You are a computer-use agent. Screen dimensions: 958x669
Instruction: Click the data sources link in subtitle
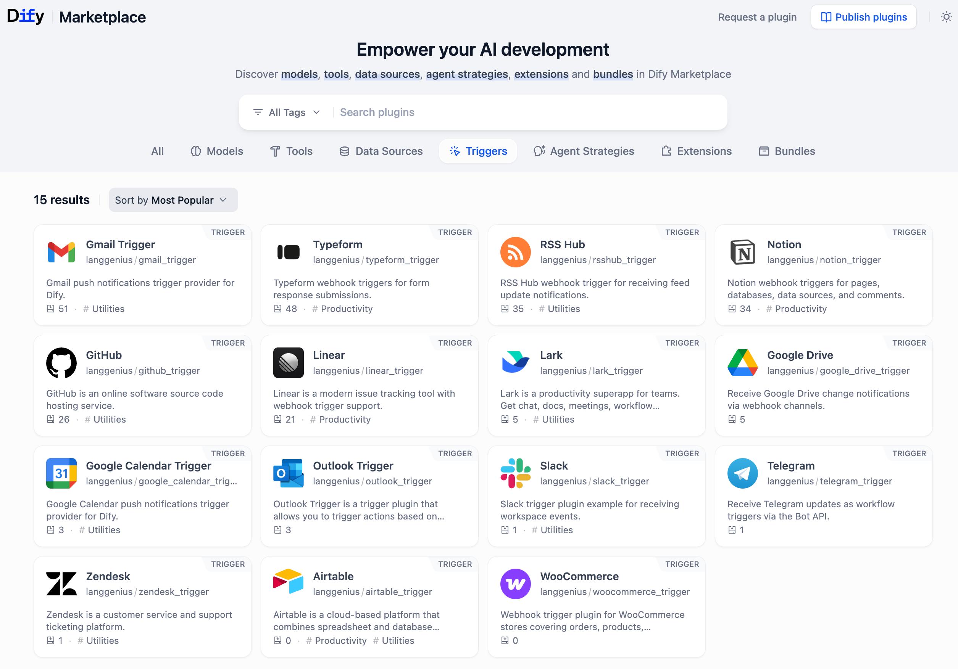coord(387,74)
